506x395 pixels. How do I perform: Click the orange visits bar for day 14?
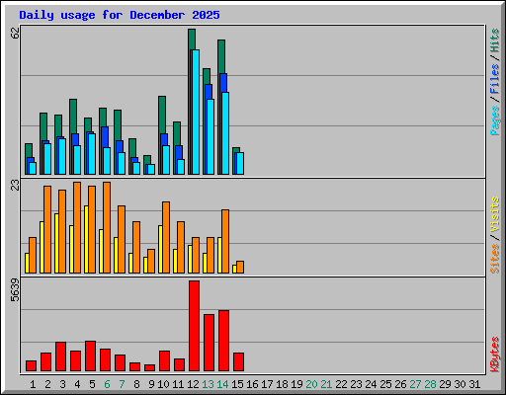(x=225, y=241)
